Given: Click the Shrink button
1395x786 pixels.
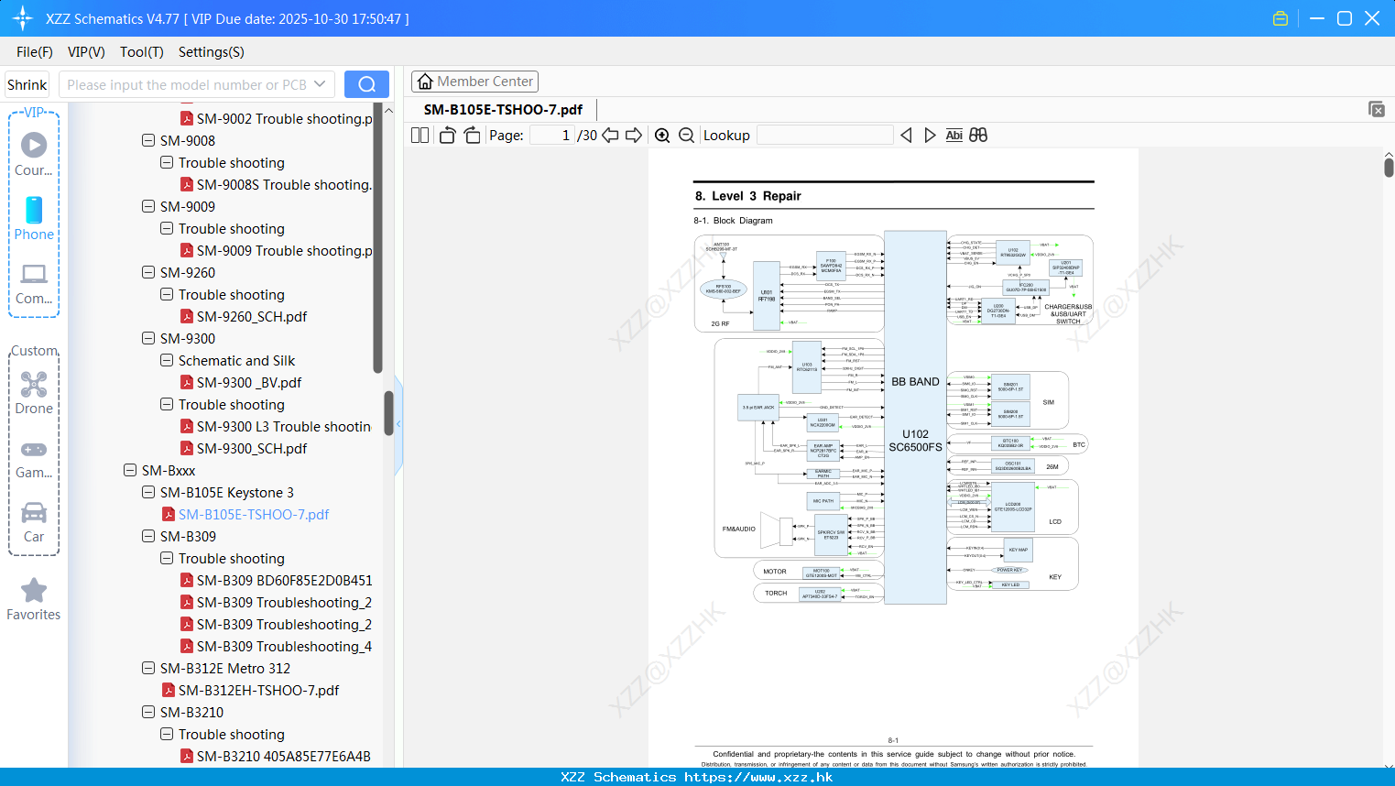Looking at the screenshot, I should tap(27, 84).
